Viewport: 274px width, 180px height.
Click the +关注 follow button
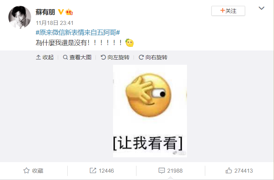click(228, 11)
